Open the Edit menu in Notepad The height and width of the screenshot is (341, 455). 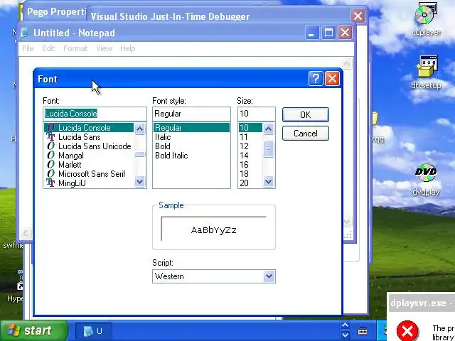click(48, 48)
